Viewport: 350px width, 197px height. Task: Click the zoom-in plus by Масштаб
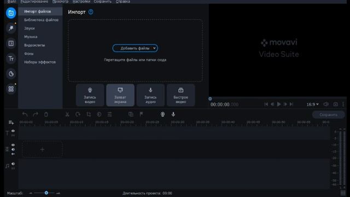coord(58,193)
